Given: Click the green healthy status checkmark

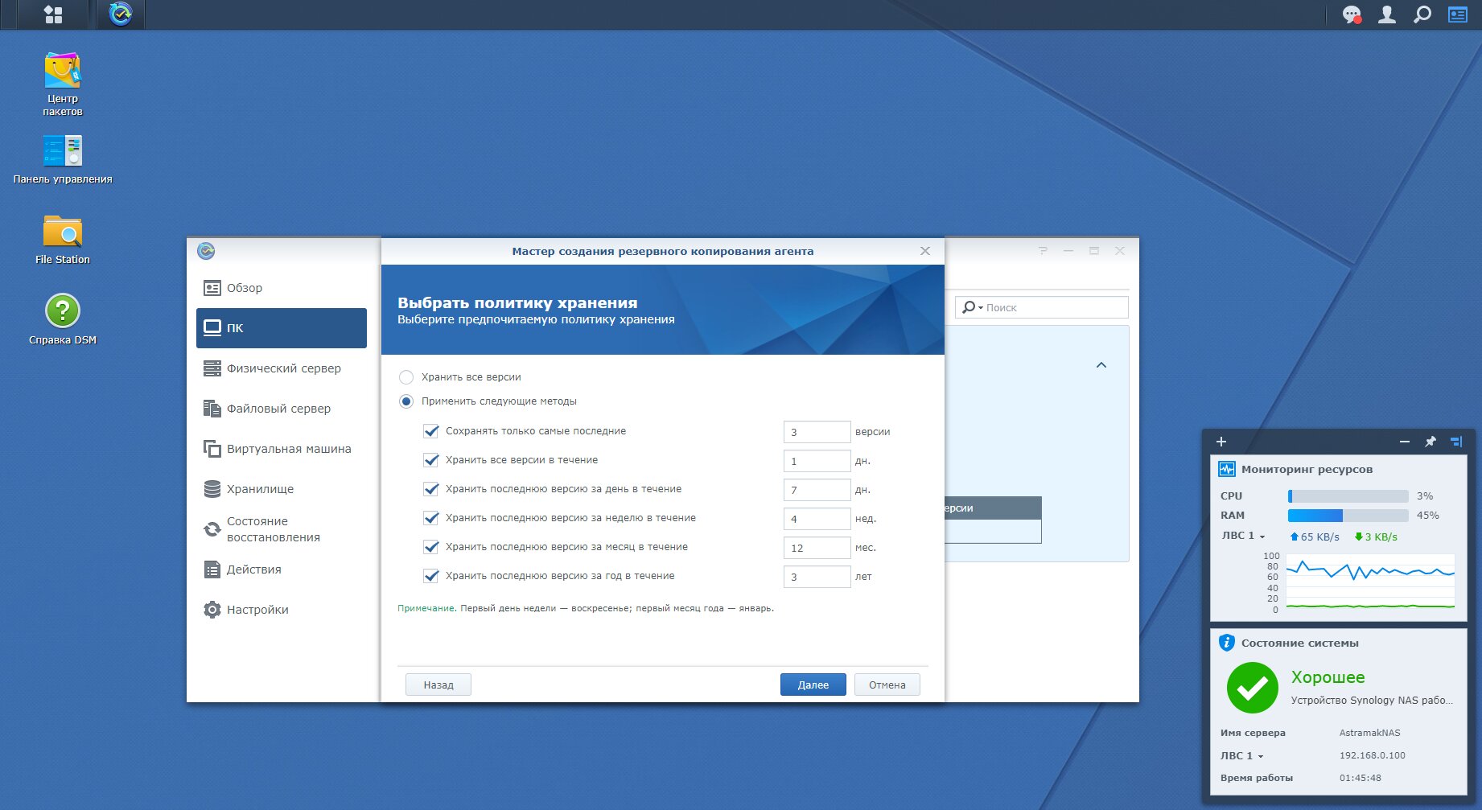Looking at the screenshot, I should [1252, 688].
